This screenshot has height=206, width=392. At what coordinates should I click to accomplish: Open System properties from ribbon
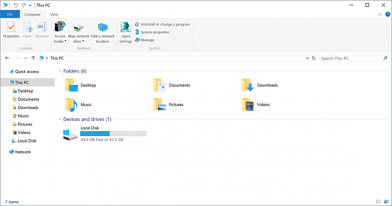coord(152,32)
